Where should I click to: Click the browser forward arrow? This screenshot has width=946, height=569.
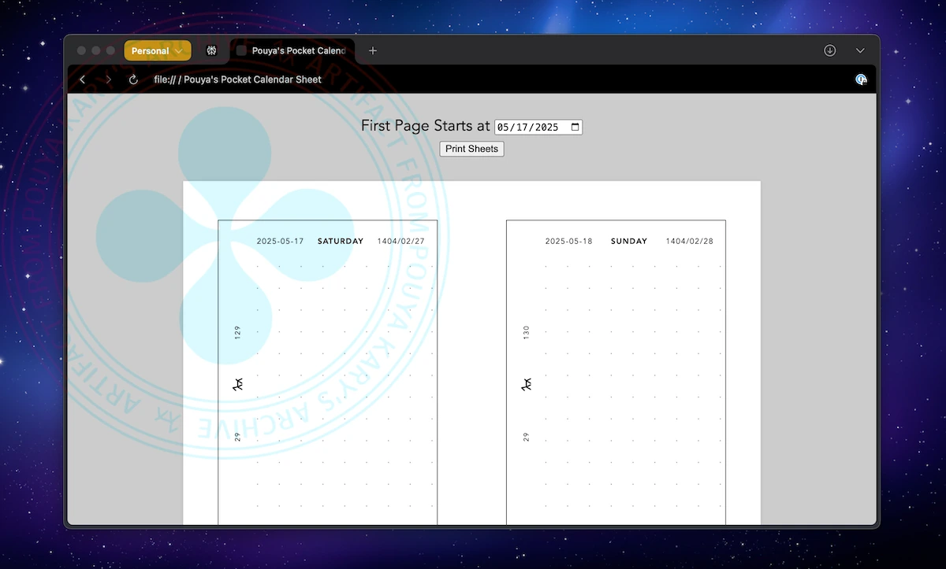point(108,79)
